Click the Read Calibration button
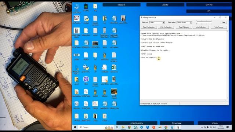The image size is (235, 132). click(184, 27)
